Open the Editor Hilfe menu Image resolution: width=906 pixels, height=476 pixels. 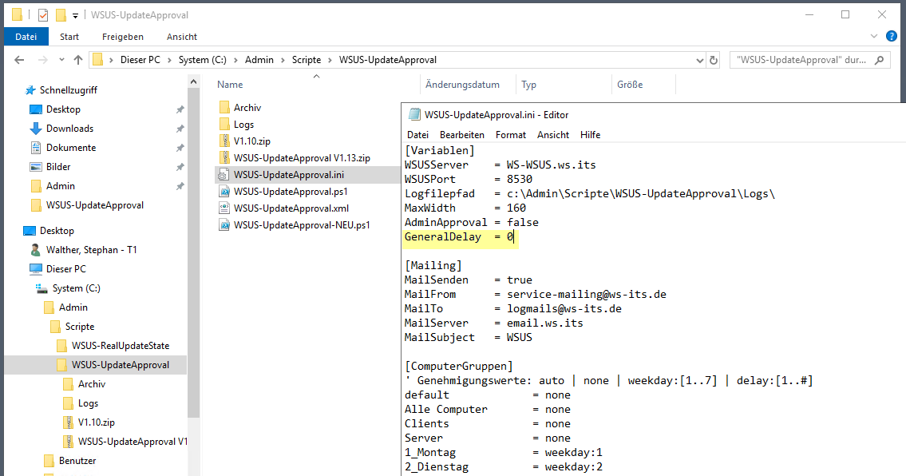(590, 135)
